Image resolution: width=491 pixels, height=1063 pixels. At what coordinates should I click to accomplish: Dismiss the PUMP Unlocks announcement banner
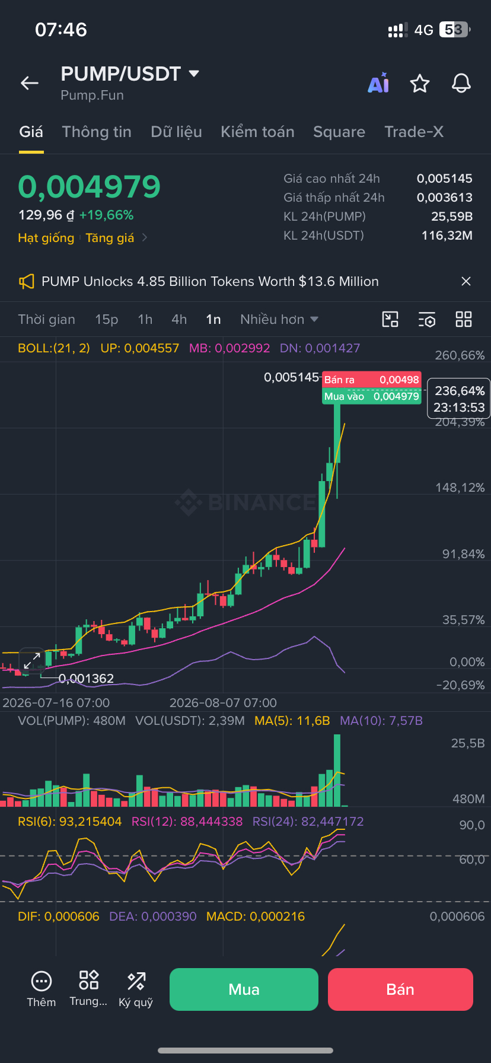click(466, 281)
